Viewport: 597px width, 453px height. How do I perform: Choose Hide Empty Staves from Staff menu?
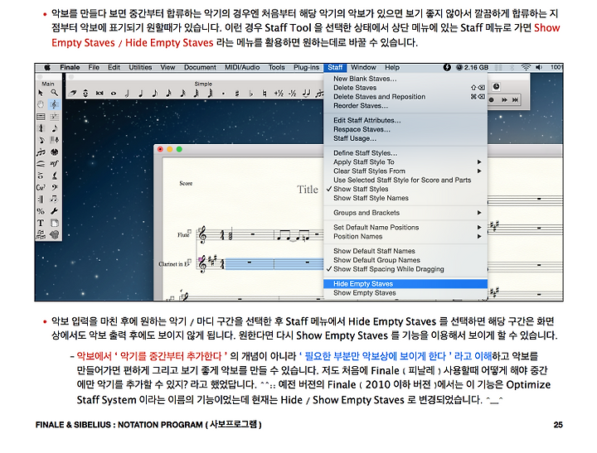coord(405,284)
